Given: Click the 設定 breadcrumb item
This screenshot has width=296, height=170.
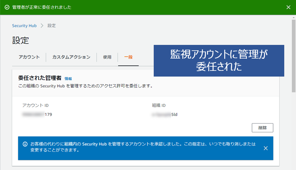Looking at the screenshot, I should pyautogui.click(x=52, y=26).
